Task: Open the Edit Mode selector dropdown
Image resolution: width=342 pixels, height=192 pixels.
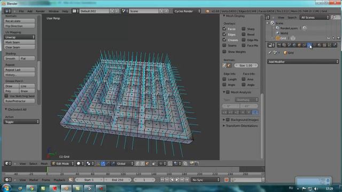Action: (x=63, y=164)
